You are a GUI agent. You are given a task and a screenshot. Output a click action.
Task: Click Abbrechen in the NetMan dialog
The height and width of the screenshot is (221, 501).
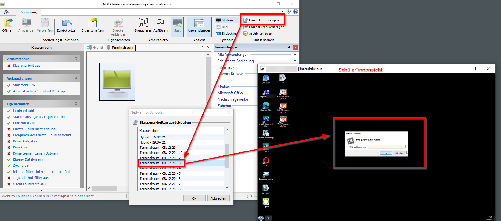coord(218,198)
